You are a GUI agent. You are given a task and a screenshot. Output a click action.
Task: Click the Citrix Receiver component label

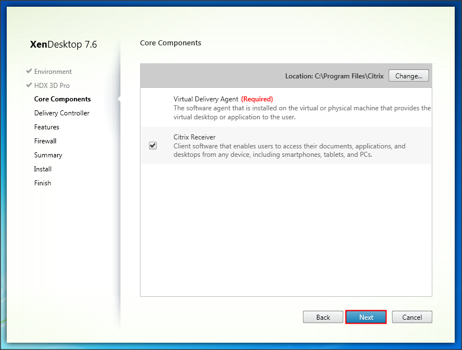(x=194, y=137)
